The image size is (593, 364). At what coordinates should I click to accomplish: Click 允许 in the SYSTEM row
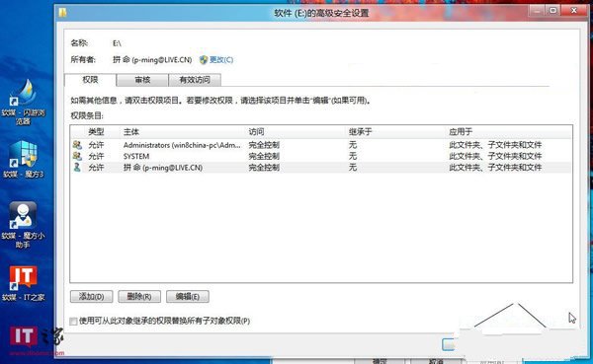(96, 156)
